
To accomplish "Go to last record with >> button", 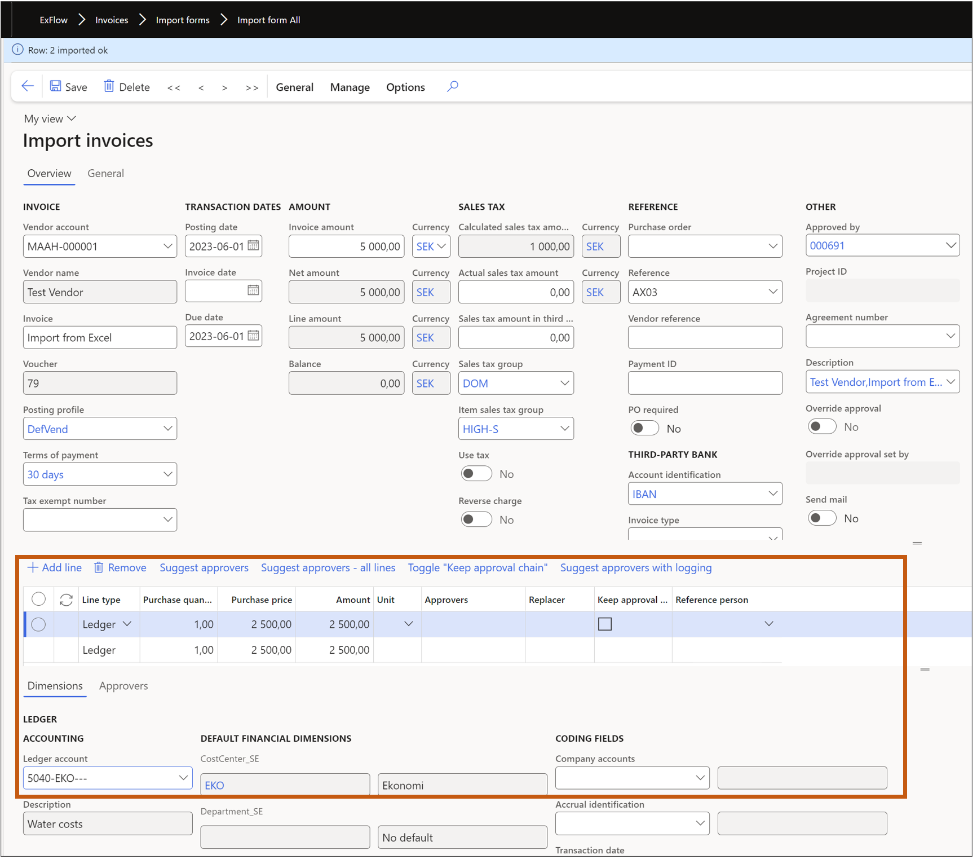I will pos(252,87).
